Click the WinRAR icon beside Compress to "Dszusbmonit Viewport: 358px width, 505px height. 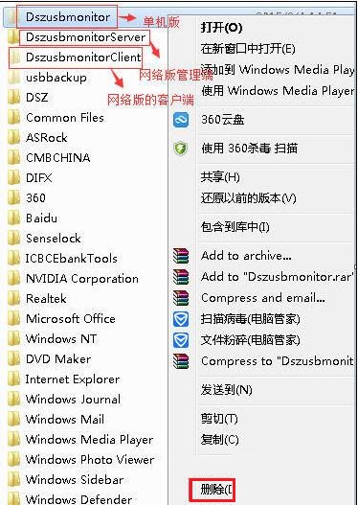pos(181,361)
